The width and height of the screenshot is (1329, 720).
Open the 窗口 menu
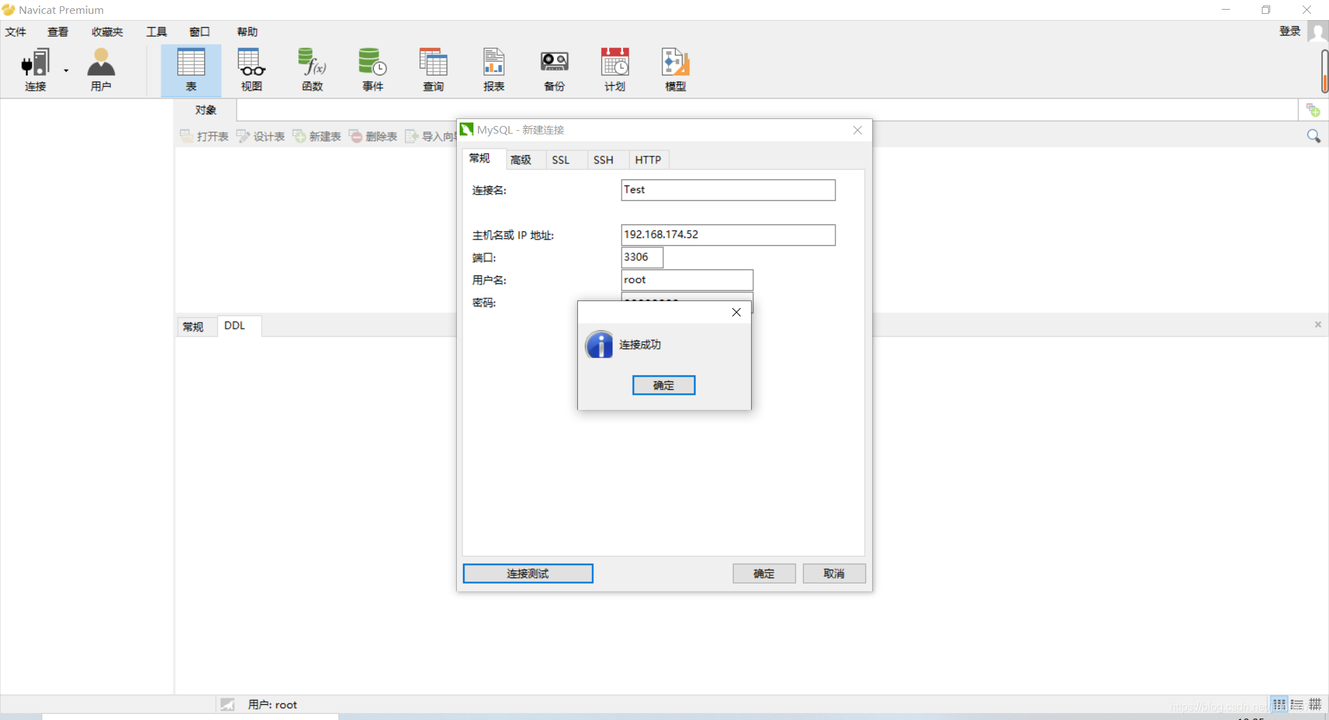pyautogui.click(x=199, y=32)
